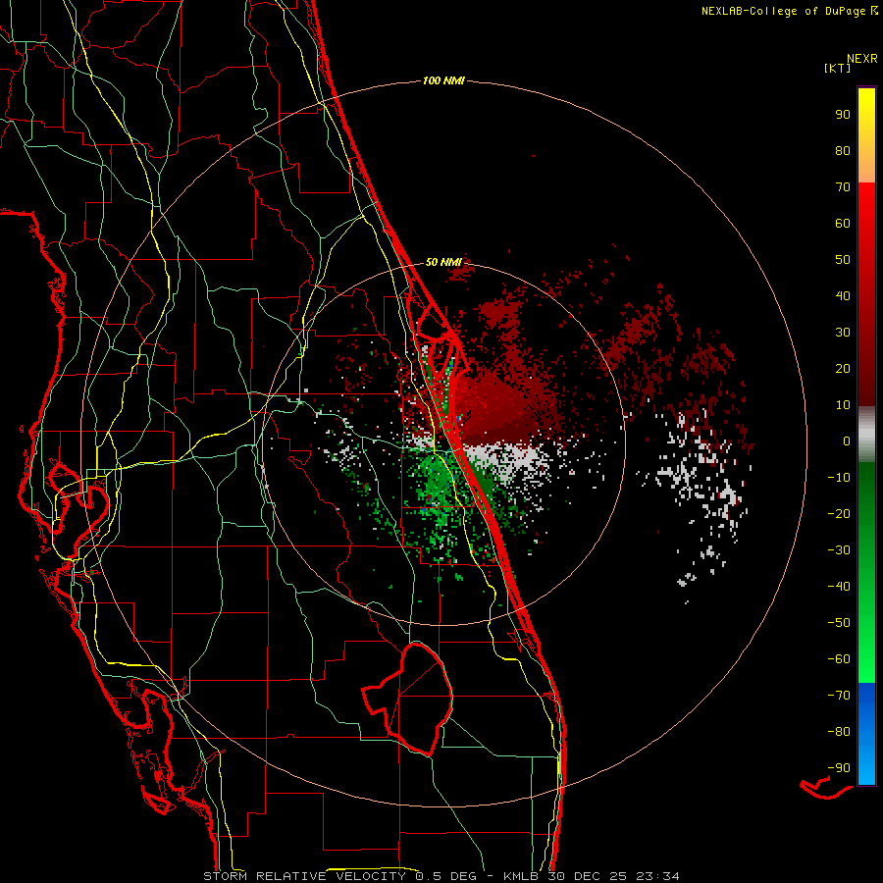Click the 30 knot scale value

[x=843, y=333]
